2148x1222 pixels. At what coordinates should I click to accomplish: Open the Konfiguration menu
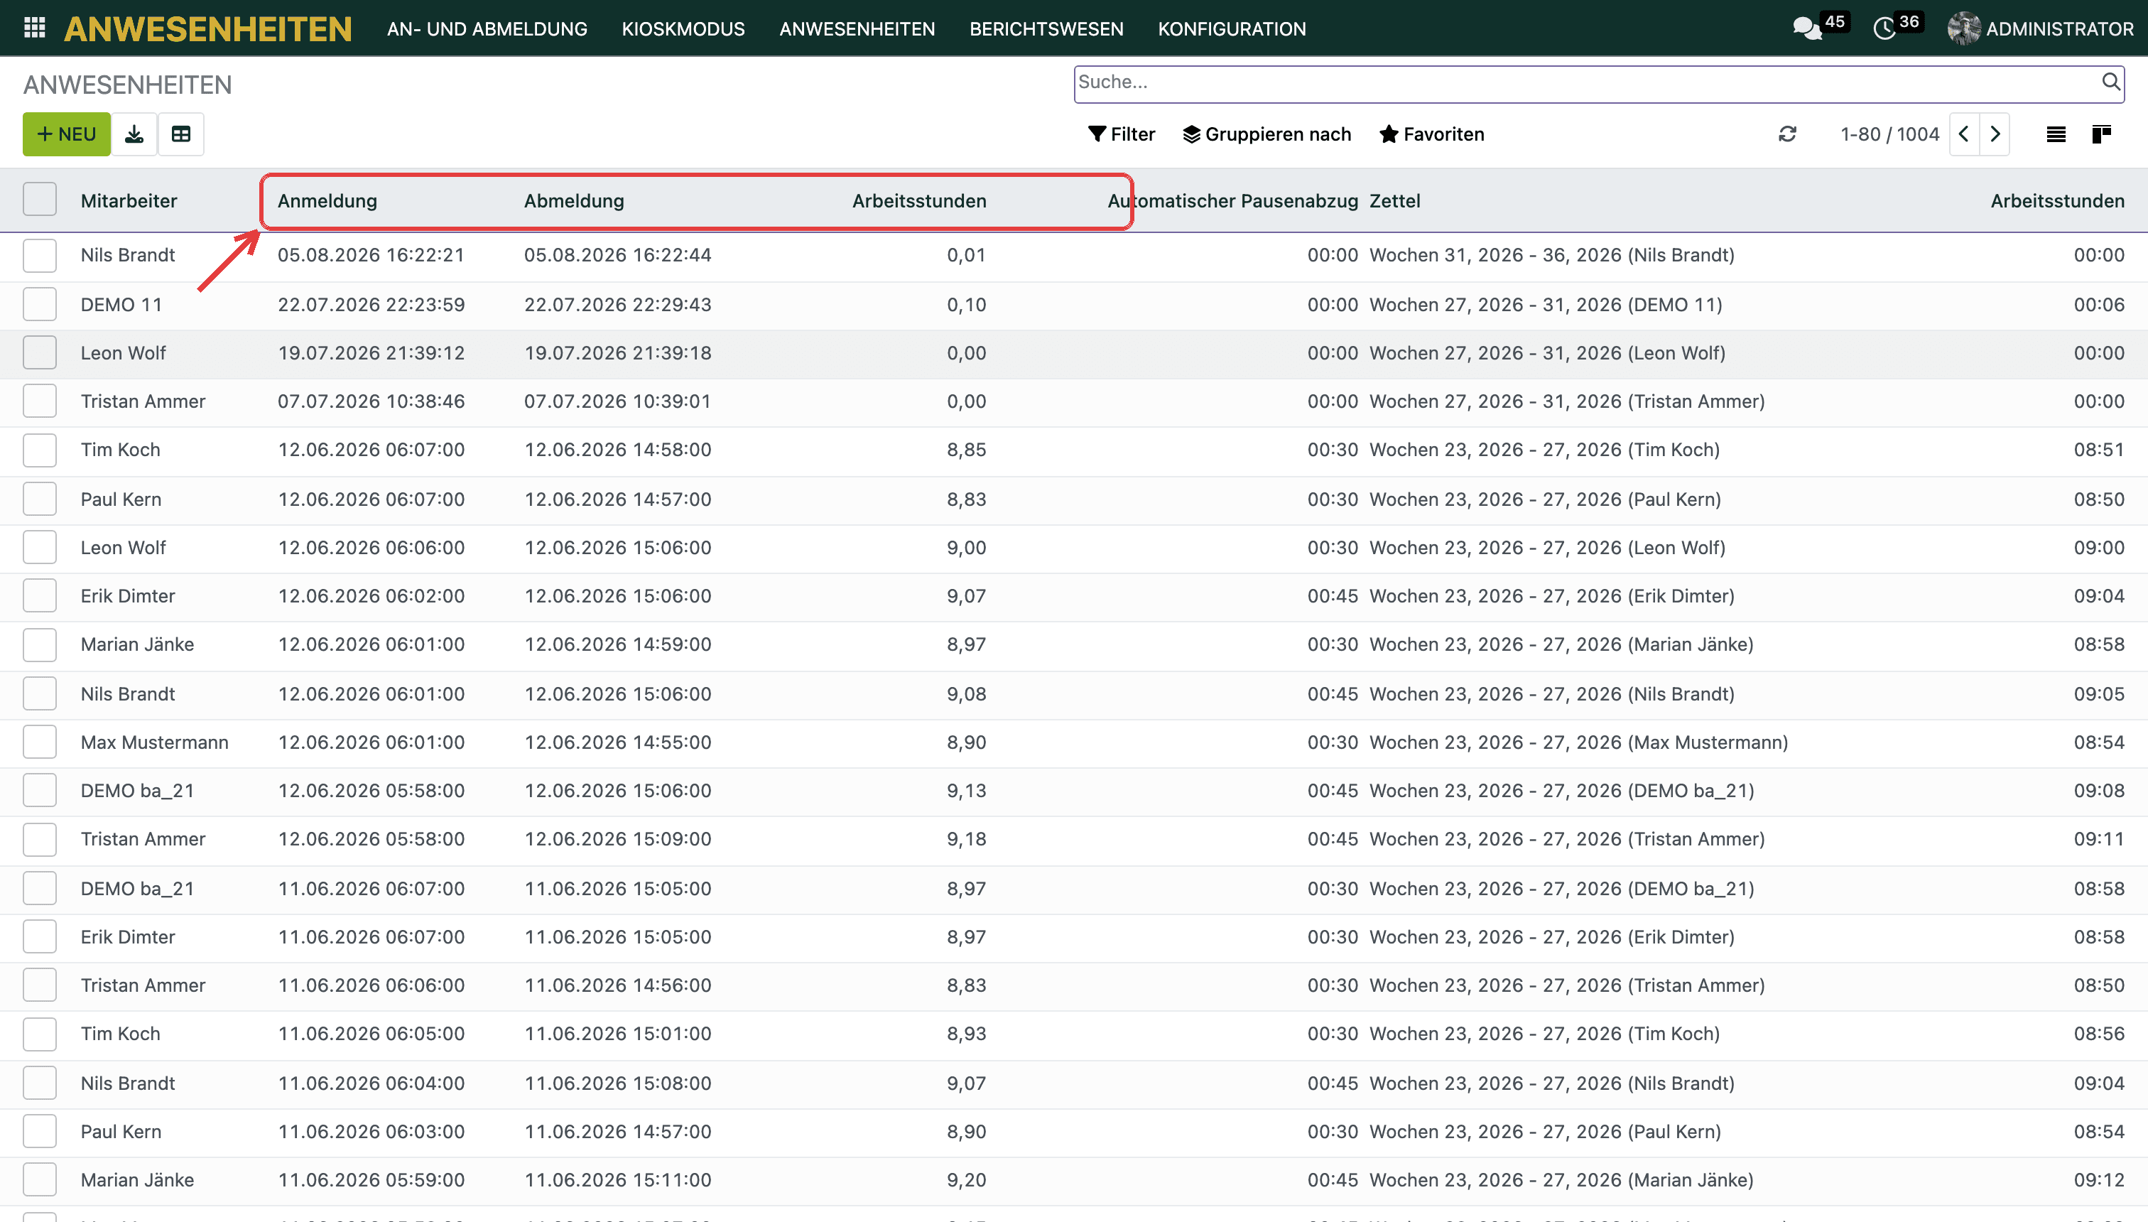pyautogui.click(x=1232, y=28)
